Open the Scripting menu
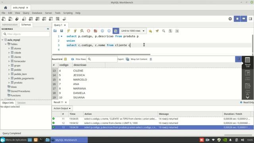The width and height of the screenshot is (254, 143). click(68, 13)
